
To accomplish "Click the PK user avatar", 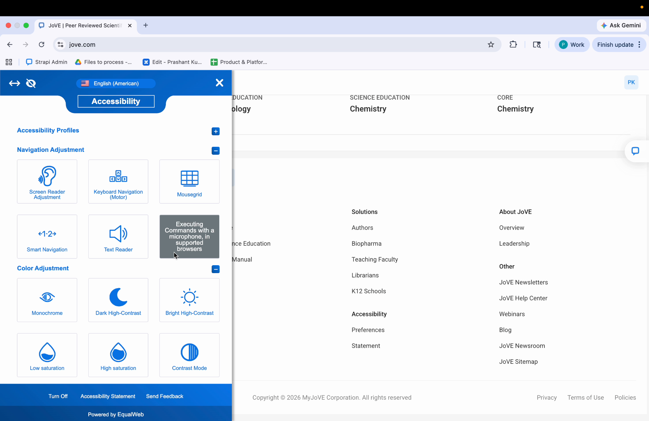I will click(x=631, y=82).
